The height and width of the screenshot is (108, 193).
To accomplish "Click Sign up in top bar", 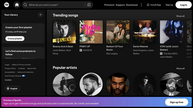I will 169,5.
